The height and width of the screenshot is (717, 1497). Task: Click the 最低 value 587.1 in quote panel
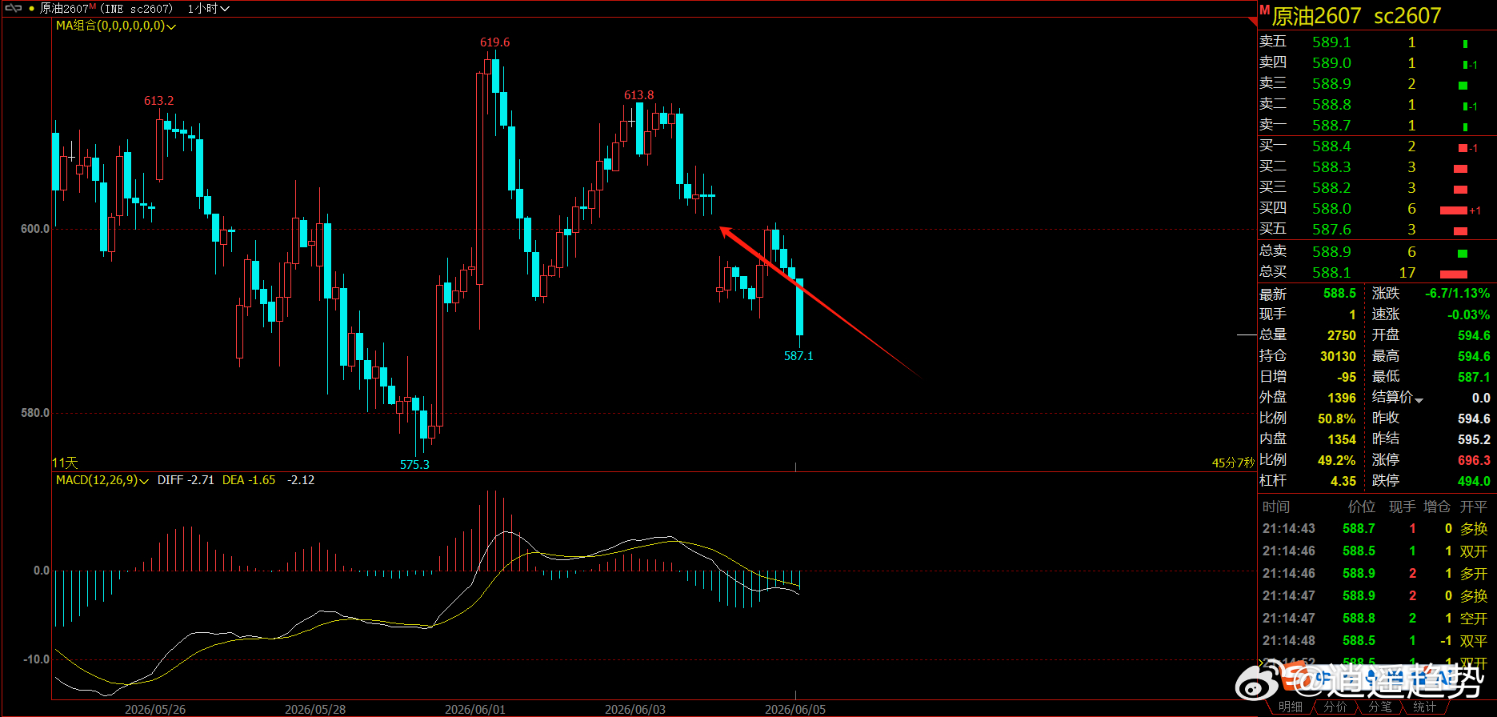coord(1474,377)
